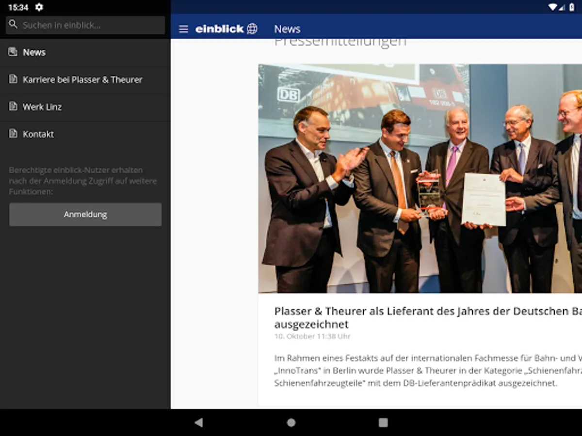The image size is (582, 436).
Task: Open the award ceremony article photo
Action: tap(420, 178)
